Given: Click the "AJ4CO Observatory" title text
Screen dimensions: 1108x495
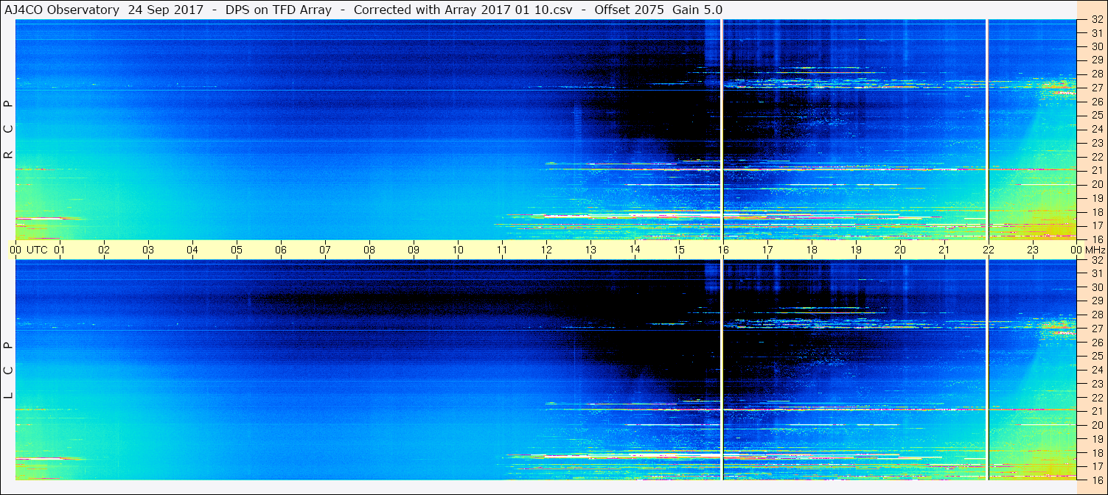Looking at the screenshot, I should 62,10.
